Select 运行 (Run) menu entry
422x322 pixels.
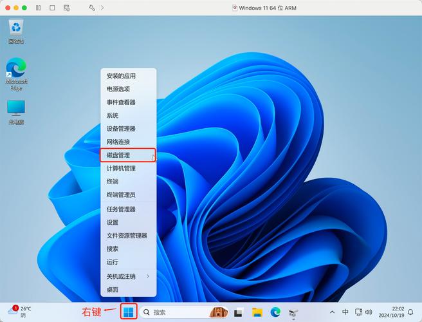click(x=129, y=262)
